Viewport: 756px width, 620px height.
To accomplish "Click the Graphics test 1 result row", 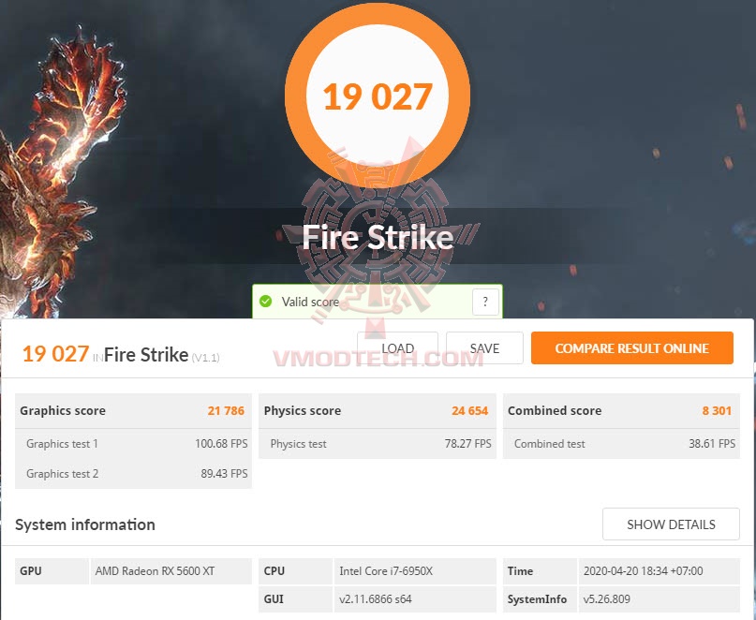I will click(134, 444).
